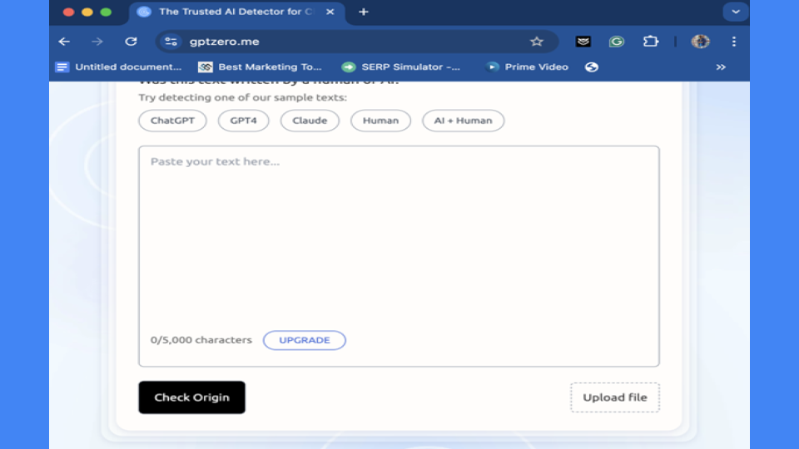Reload the gptzero.me page
Screen dimensions: 799x449
[x=131, y=42]
